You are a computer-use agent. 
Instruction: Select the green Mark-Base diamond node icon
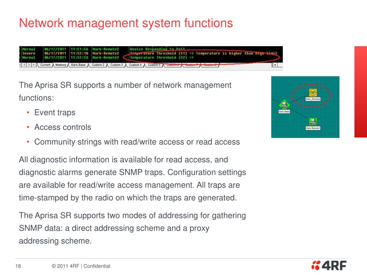coord(284,105)
